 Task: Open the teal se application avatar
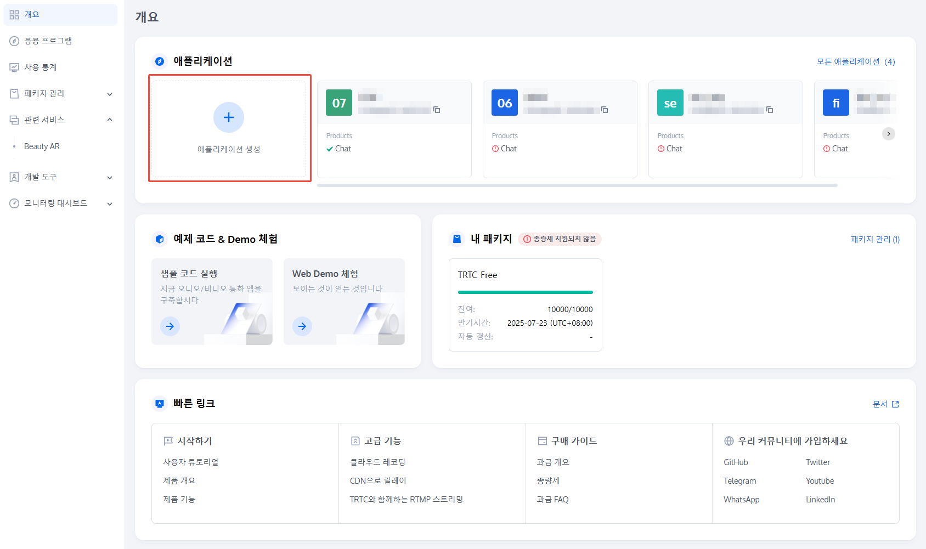670,103
